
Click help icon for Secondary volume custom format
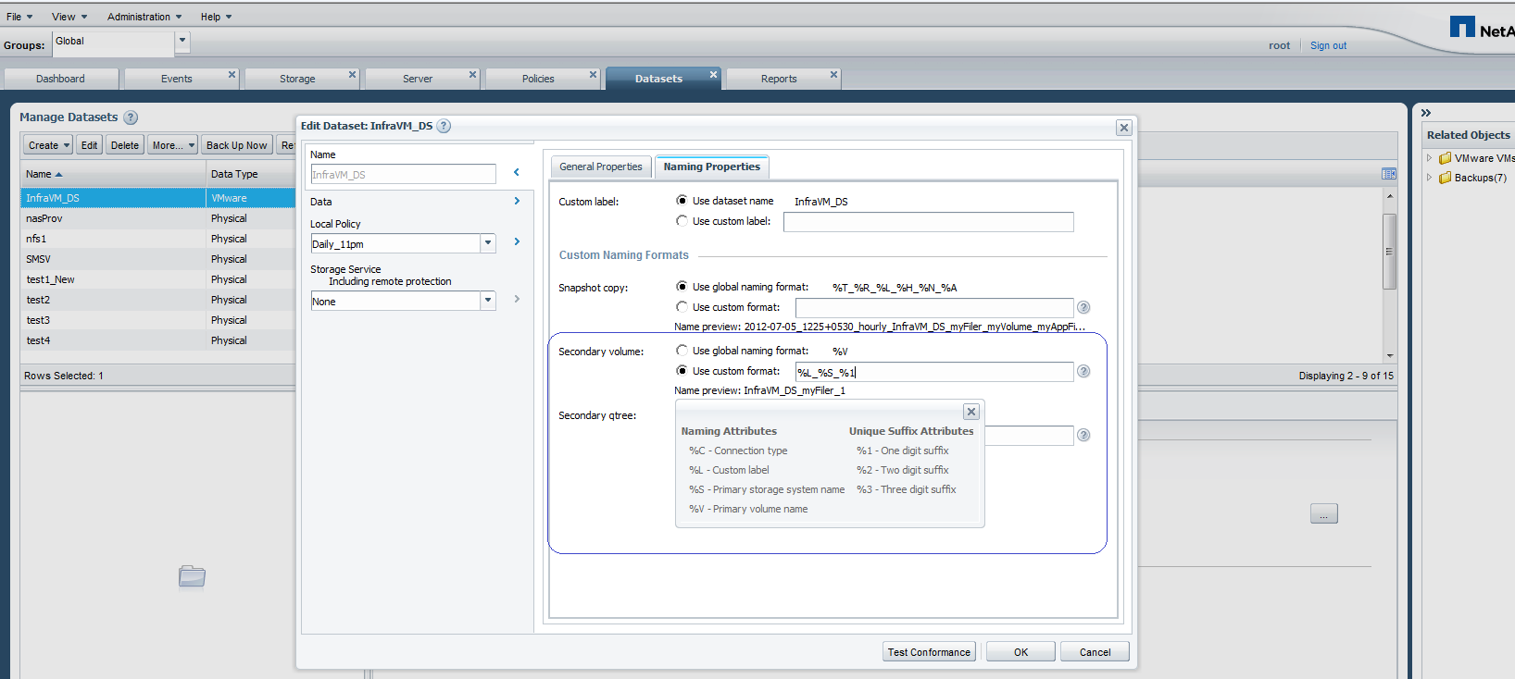(x=1083, y=371)
